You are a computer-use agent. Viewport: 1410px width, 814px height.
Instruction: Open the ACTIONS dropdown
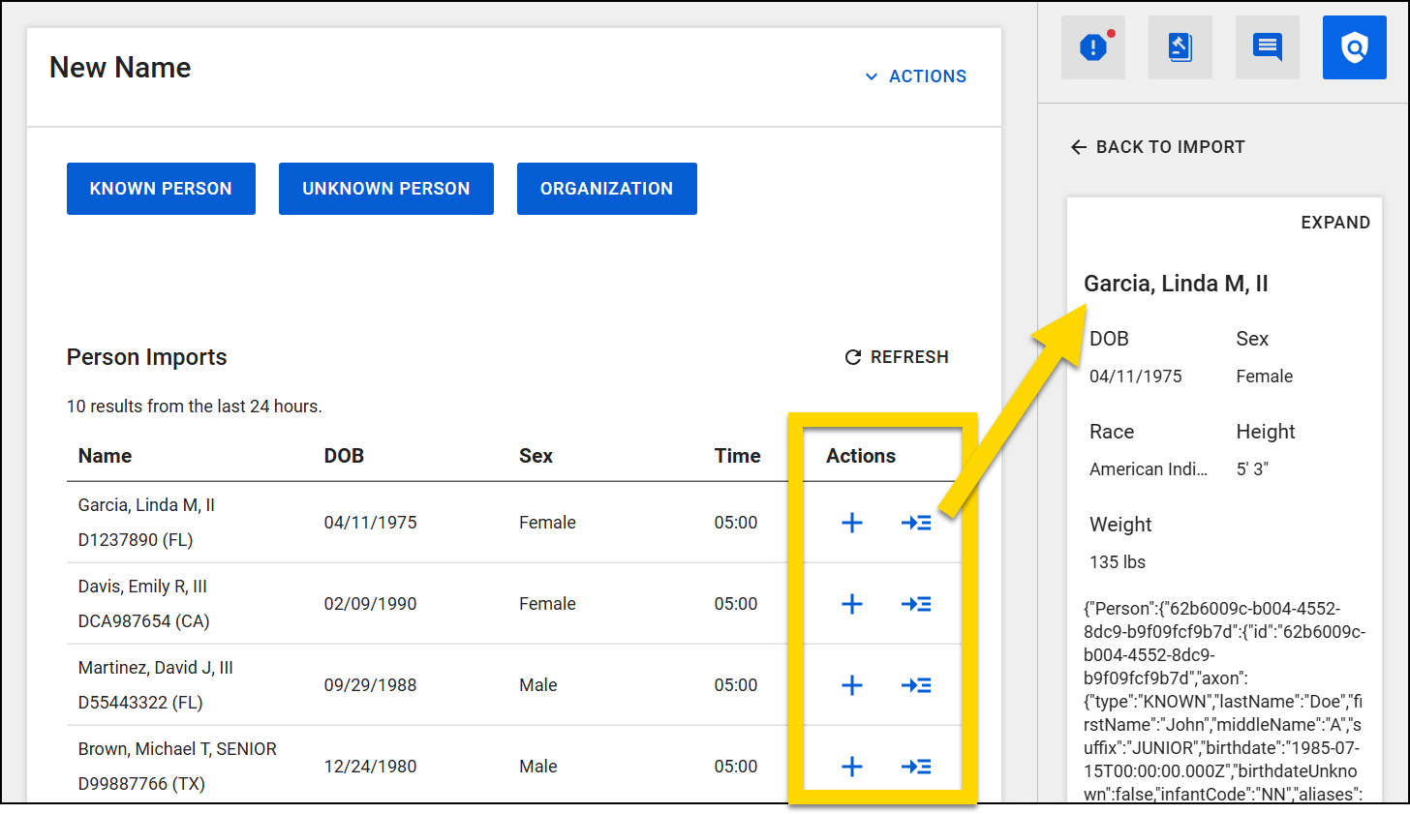click(x=915, y=75)
